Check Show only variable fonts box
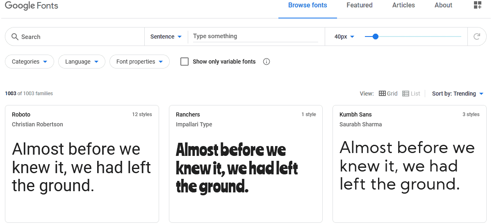This screenshot has width=492, height=224. tap(184, 62)
